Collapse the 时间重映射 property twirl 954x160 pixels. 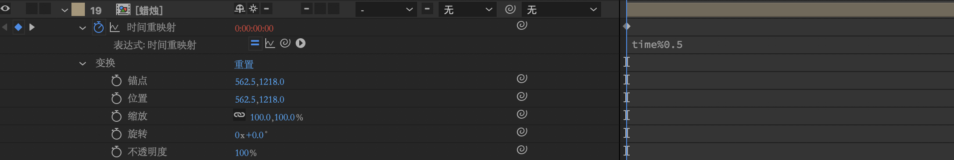pyautogui.click(x=83, y=28)
